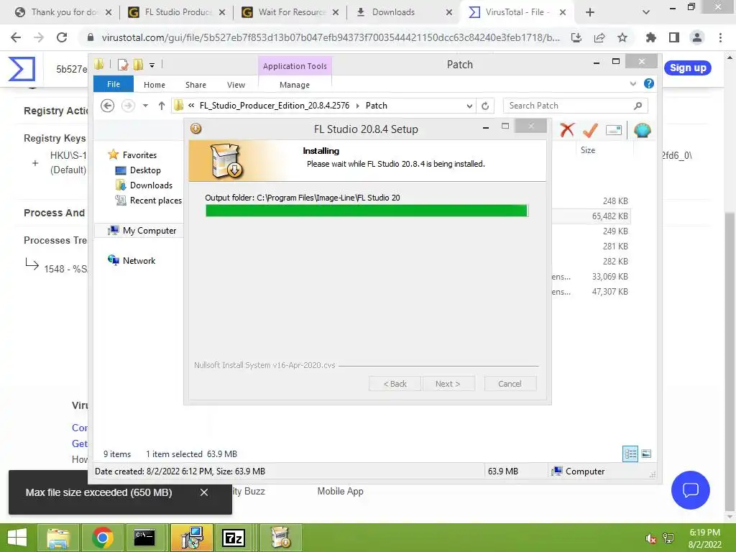This screenshot has height=552, width=736.
Task: Reload the VirusTotal page
Action: click(x=62, y=37)
